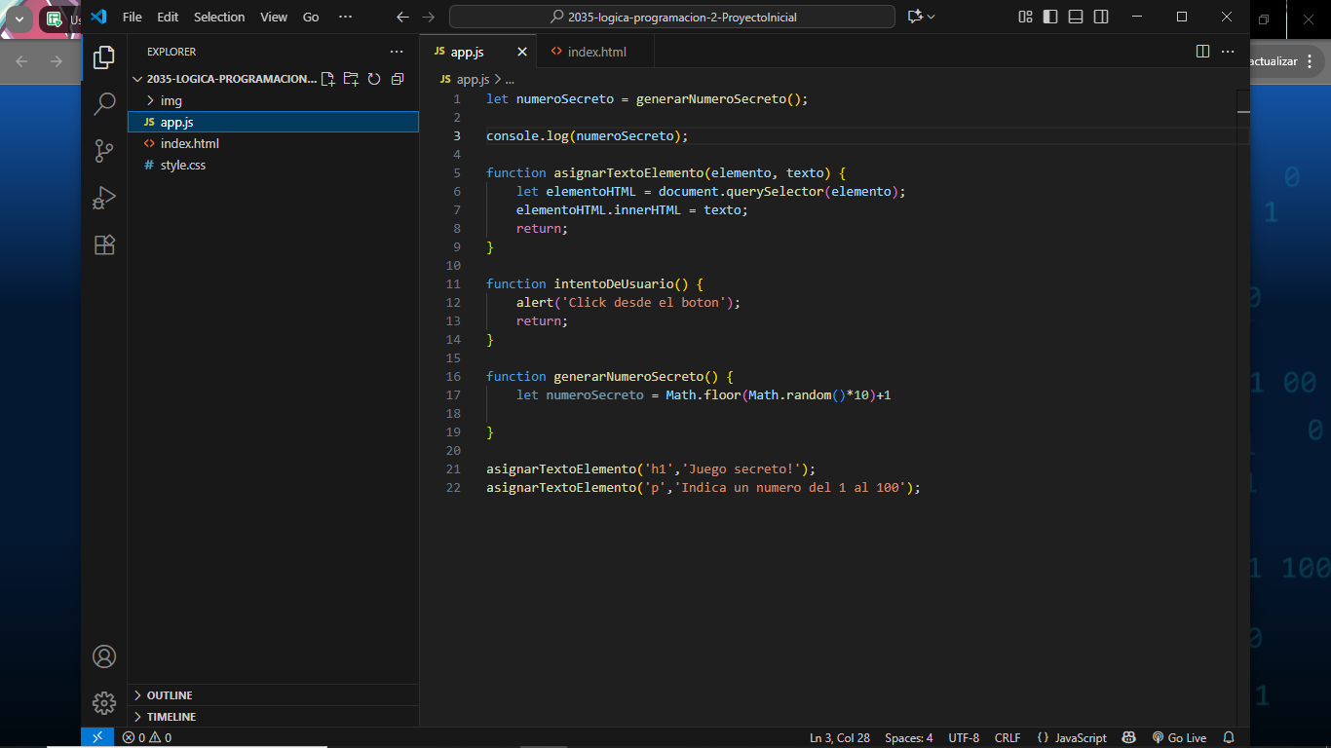Image resolution: width=1331 pixels, height=748 pixels.
Task: Toggle the bottom panel visibility
Action: 1076,17
